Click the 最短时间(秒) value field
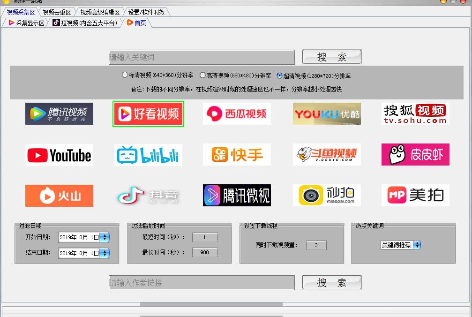 [205, 237]
